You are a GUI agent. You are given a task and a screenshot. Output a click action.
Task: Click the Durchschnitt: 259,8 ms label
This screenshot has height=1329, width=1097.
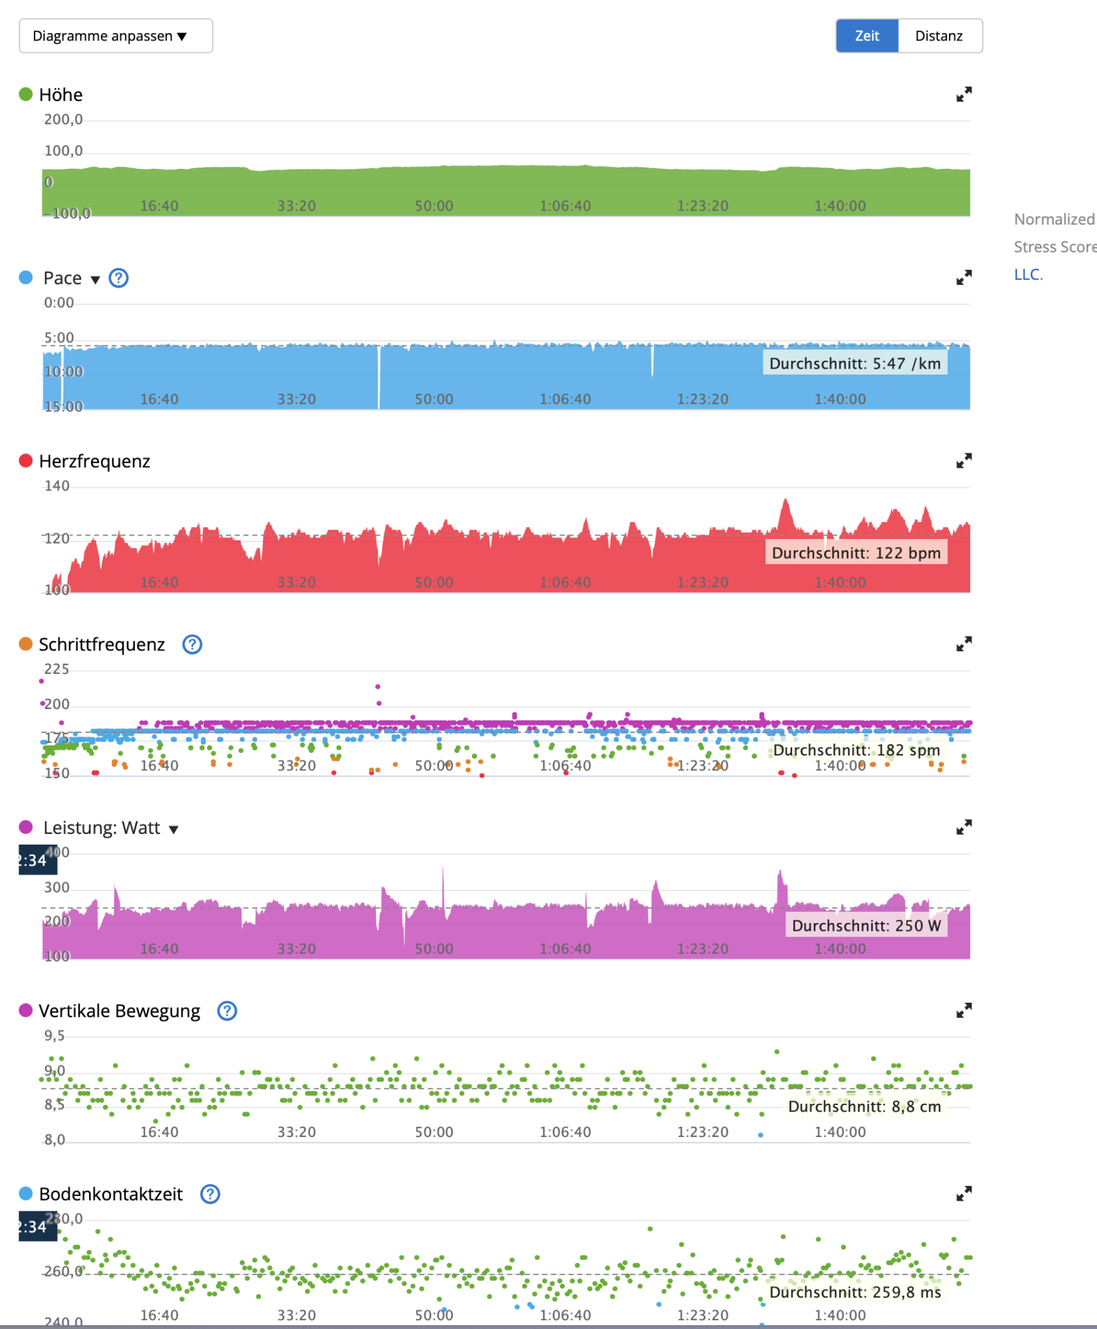855,1292
